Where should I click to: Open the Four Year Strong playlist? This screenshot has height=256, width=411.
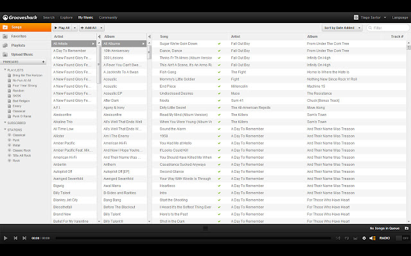pyautogui.click(x=24, y=85)
